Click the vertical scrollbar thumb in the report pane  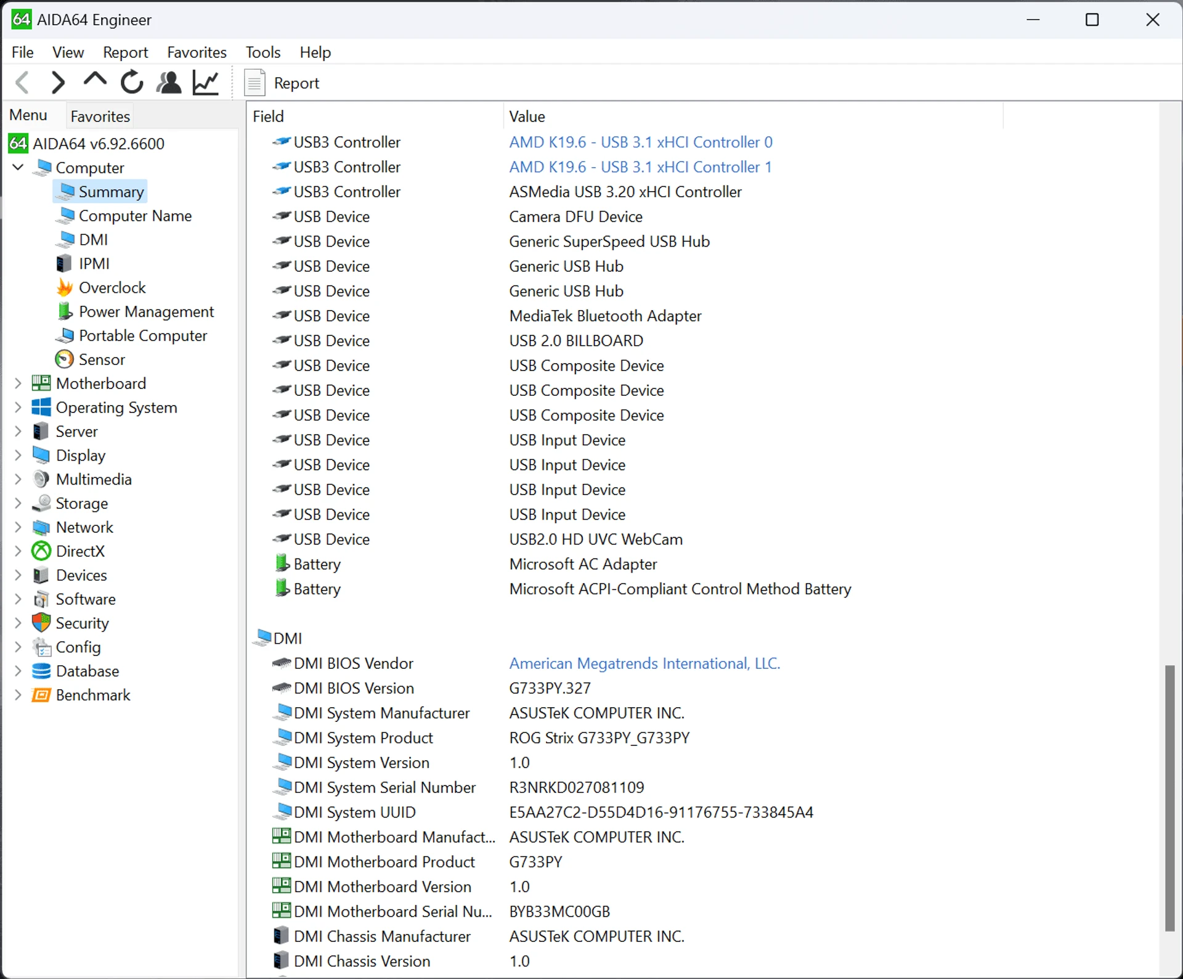(1169, 798)
